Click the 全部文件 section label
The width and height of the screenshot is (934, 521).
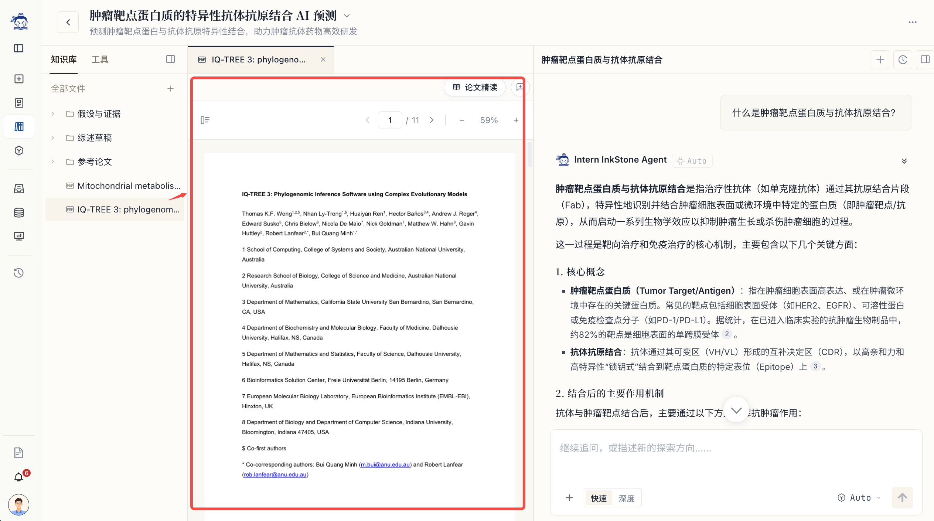(68, 88)
